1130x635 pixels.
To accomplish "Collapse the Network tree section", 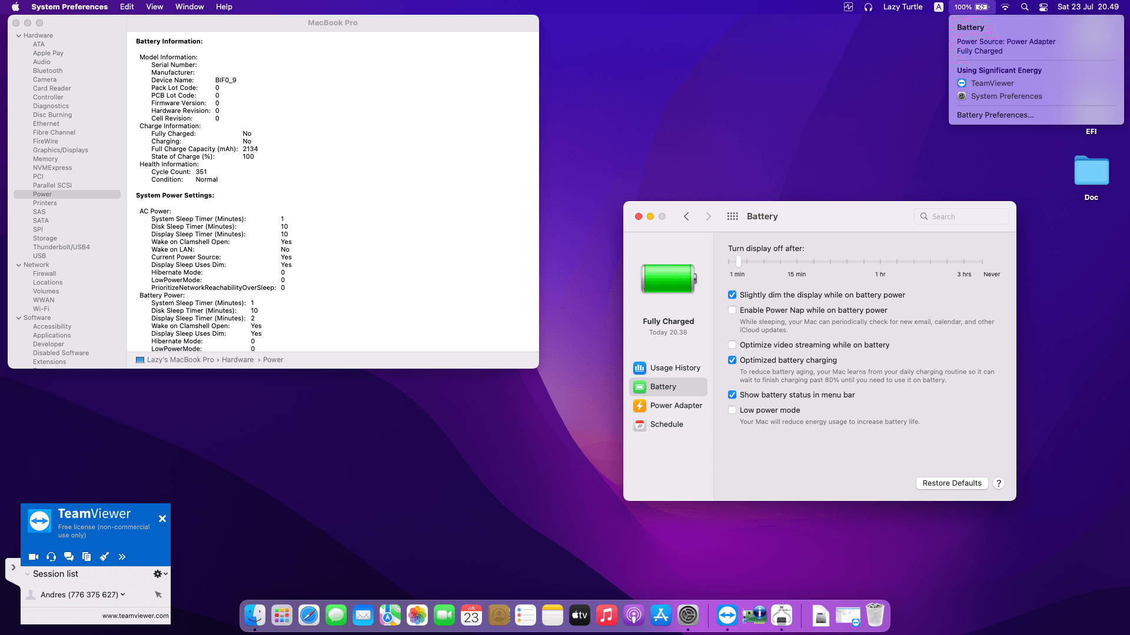I will coord(19,265).
